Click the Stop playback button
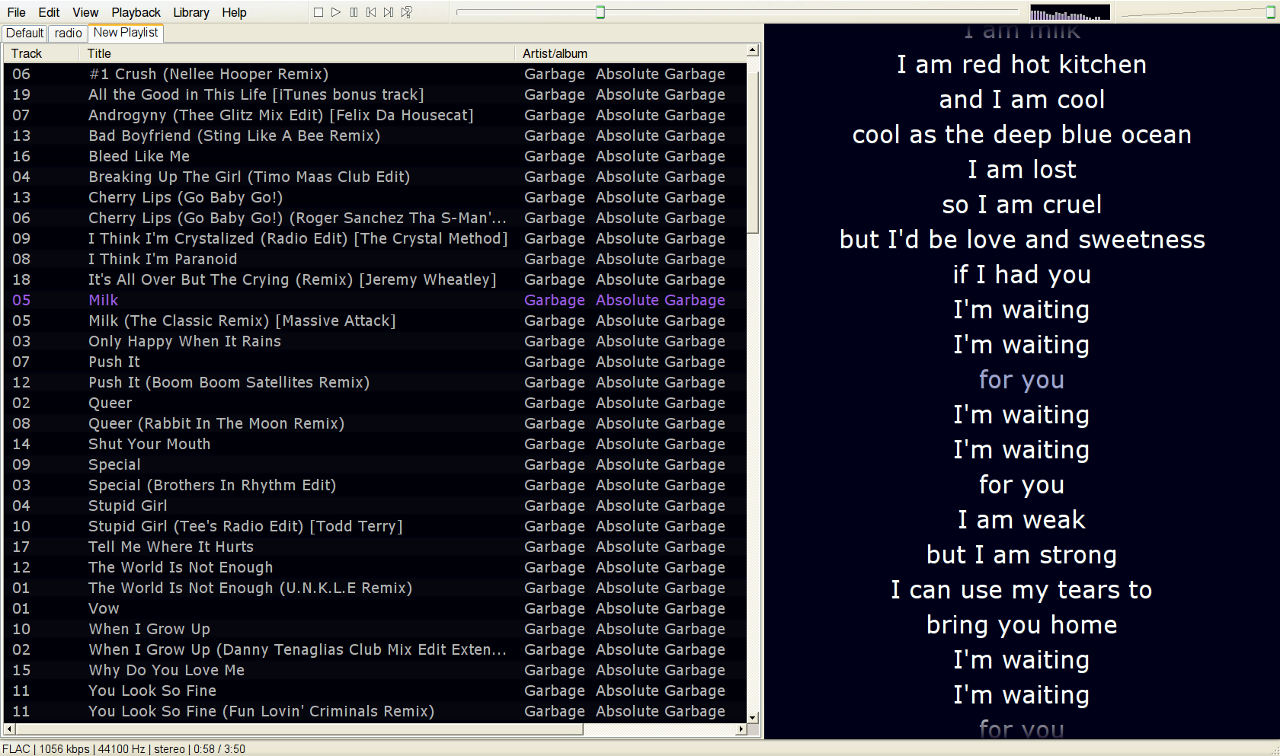This screenshot has height=756, width=1280. 318,12
